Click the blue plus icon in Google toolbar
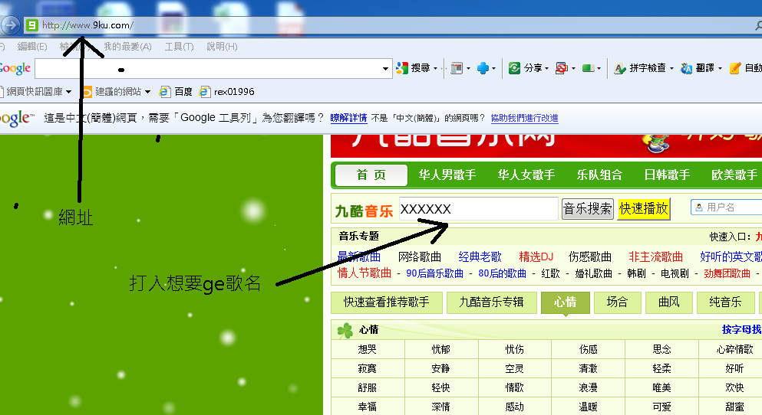Image resolution: width=762 pixels, height=415 pixels. 483,68
